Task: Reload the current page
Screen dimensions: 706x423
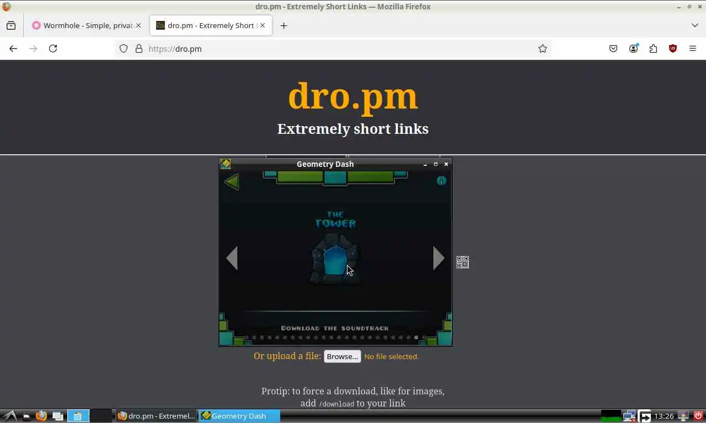Action: [53, 48]
